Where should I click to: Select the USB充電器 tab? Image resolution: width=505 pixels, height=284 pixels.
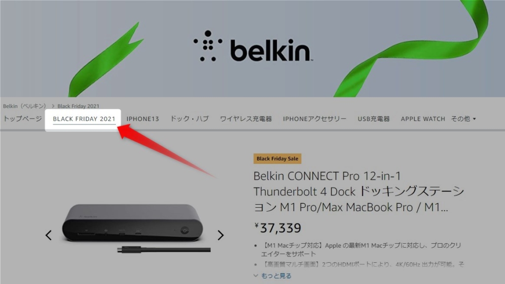tap(374, 119)
